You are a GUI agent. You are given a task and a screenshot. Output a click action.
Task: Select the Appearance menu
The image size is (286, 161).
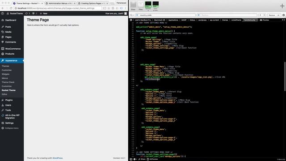(12, 61)
